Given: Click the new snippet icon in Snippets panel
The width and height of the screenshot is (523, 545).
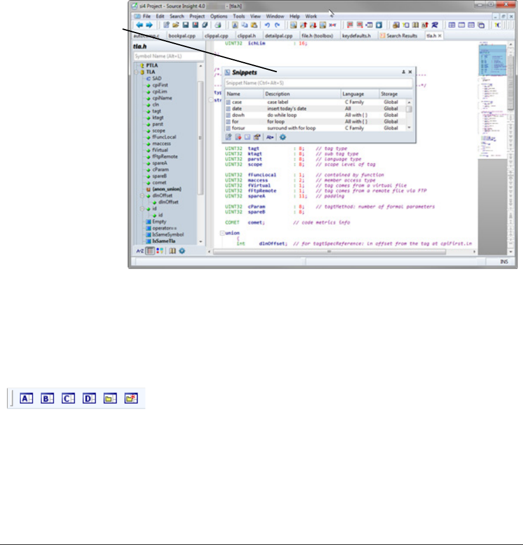Looking at the screenshot, I should point(228,137).
